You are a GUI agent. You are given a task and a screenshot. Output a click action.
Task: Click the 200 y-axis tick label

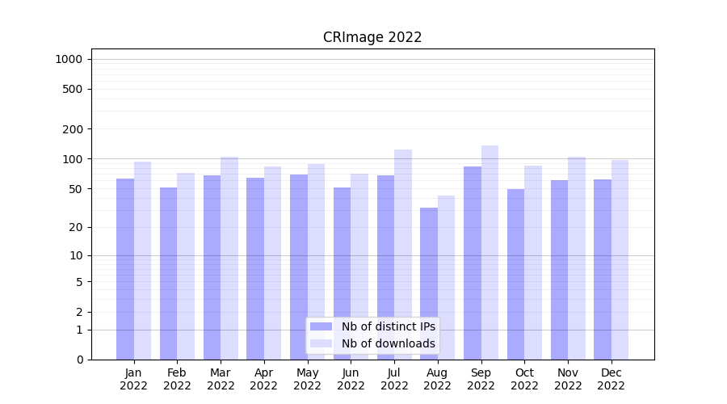(x=73, y=129)
